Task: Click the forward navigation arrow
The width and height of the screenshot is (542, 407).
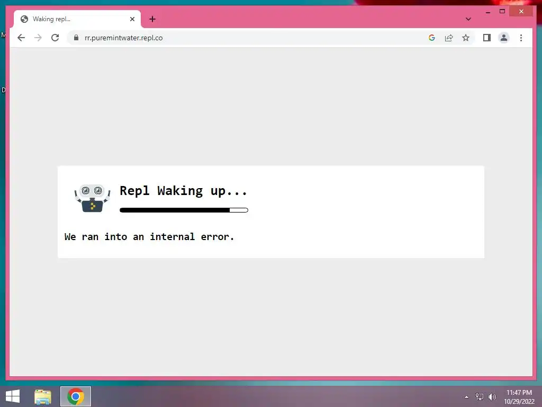Action: (38, 38)
